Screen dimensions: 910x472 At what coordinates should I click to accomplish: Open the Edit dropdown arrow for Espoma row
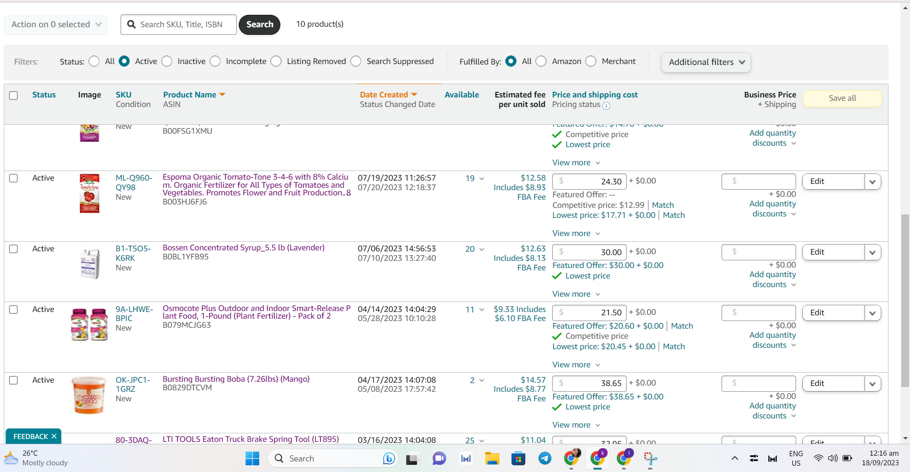pyautogui.click(x=873, y=182)
